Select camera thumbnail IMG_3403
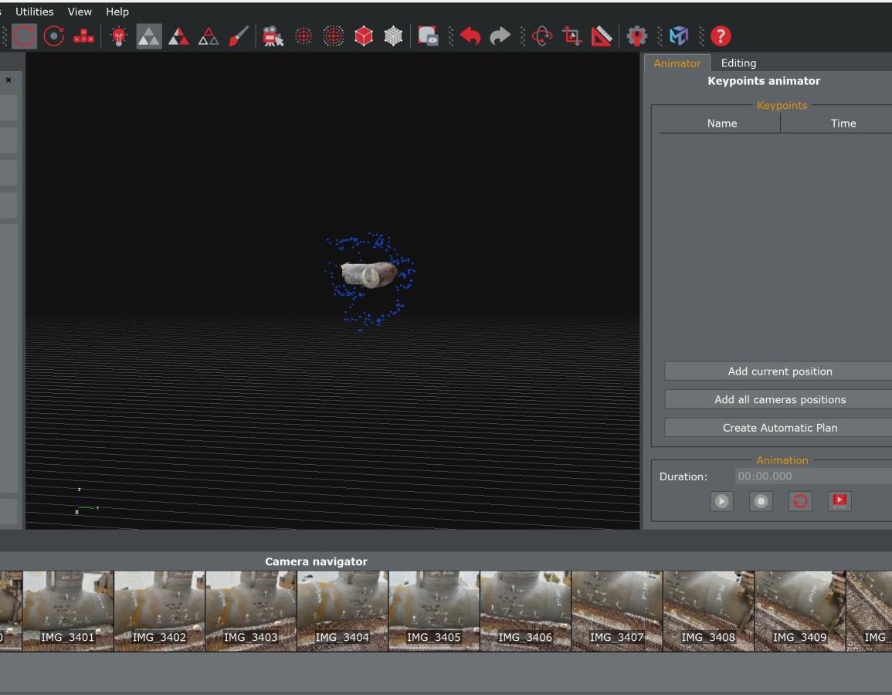Screen dimensions: 892x695 [x=251, y=612]
